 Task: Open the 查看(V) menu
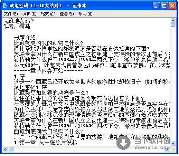coord(66,14)
